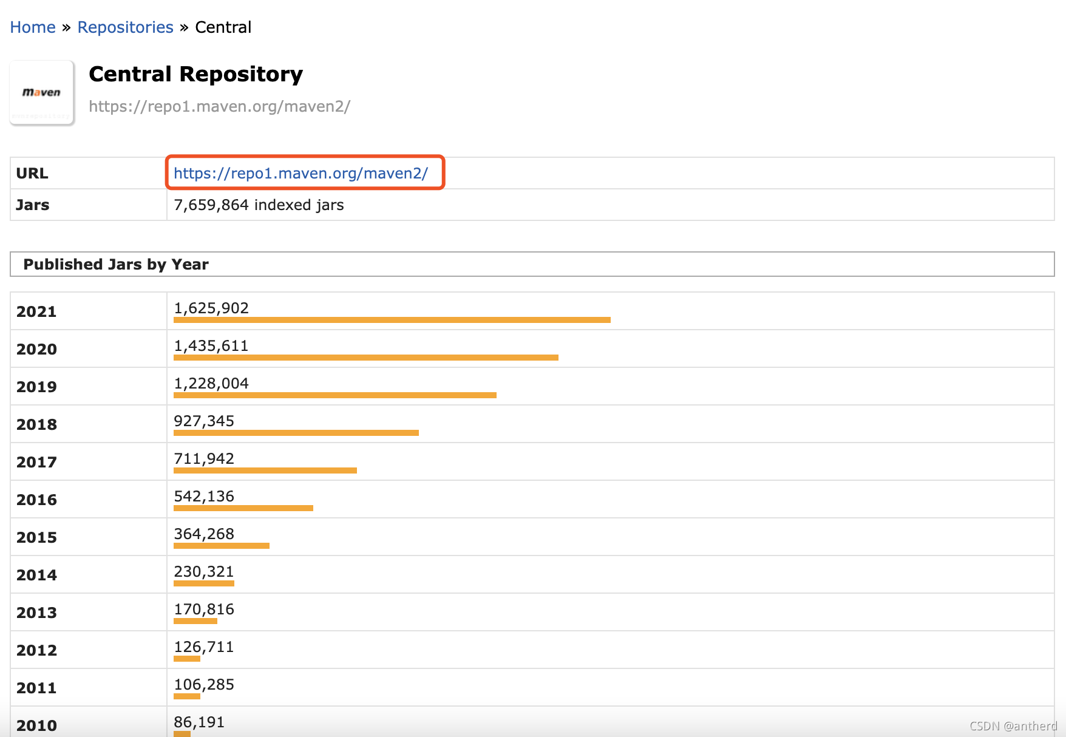Select the 364,268 jar count

pyautogui.click(x=204, y=534)
